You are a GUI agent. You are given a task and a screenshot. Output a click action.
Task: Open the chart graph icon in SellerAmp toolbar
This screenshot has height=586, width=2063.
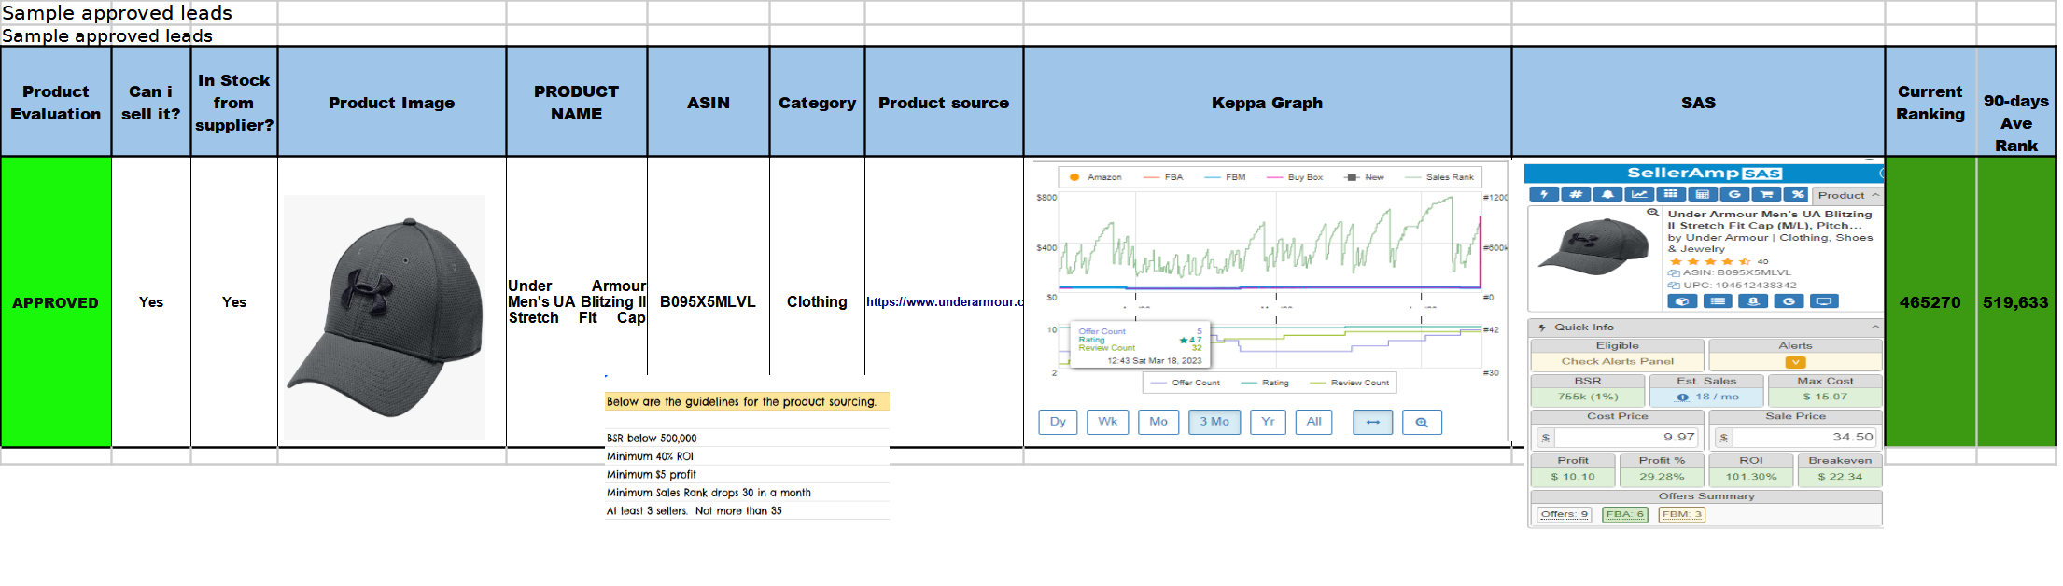(1639, 194)
